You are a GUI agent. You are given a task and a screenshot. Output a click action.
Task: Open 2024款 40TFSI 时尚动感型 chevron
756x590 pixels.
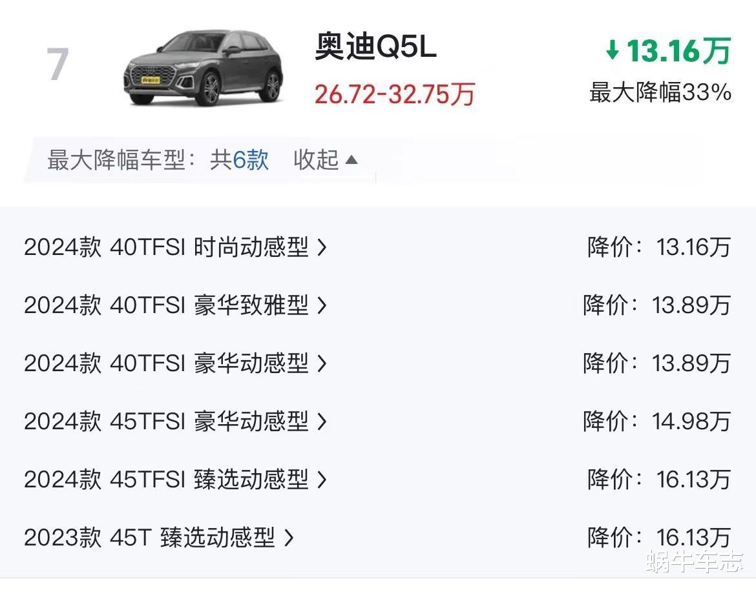[322, 248]
